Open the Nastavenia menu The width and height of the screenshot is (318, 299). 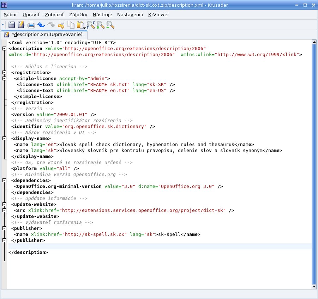130,15
